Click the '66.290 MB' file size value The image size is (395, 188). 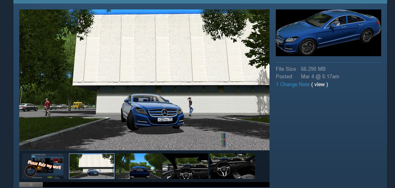tap(313, 69)
